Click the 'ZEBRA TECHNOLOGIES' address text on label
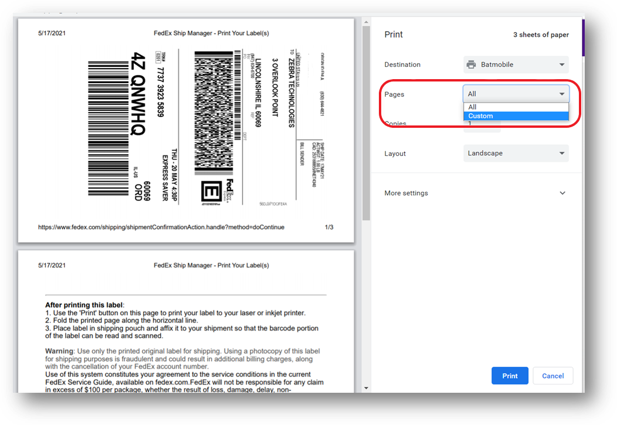The image size is (617, 425). 291,93
